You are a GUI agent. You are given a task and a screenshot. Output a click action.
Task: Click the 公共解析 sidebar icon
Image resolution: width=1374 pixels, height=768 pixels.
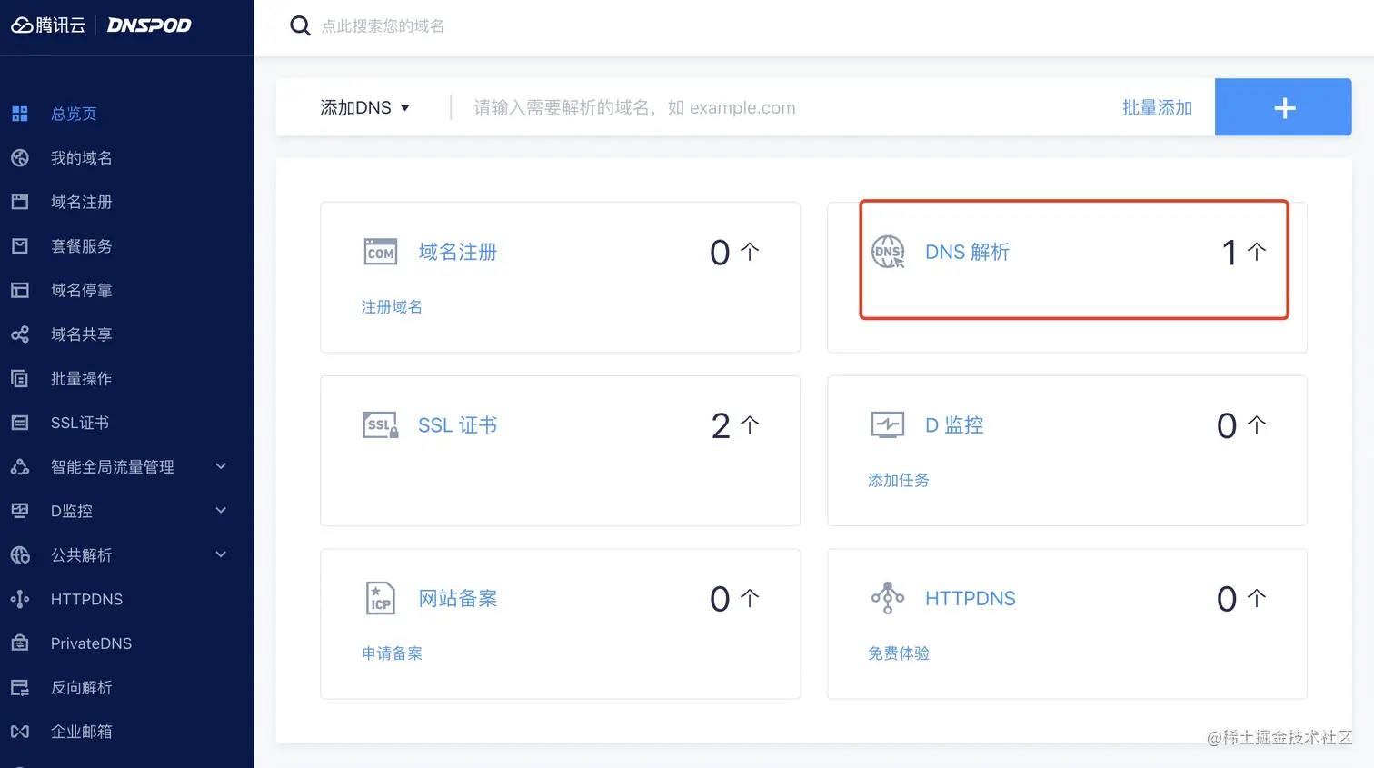coord(20,555)
